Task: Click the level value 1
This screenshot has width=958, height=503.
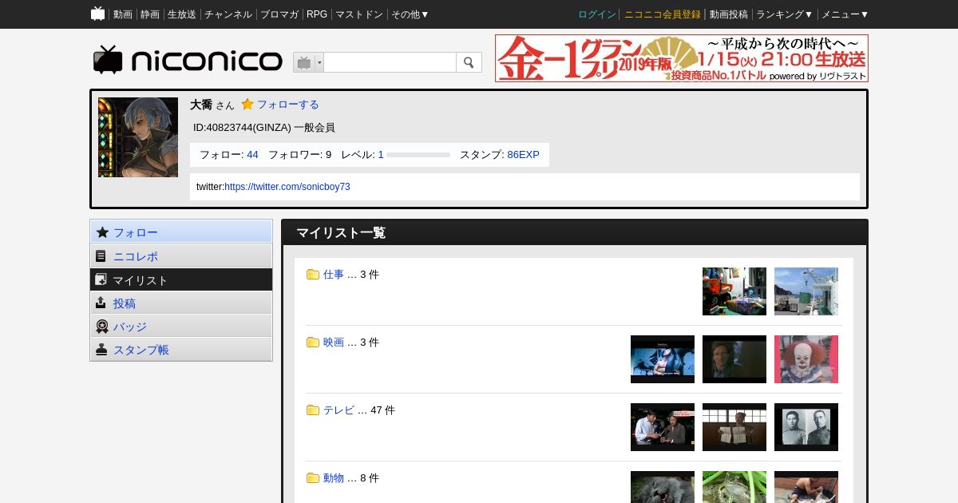Action: [381, 155]
